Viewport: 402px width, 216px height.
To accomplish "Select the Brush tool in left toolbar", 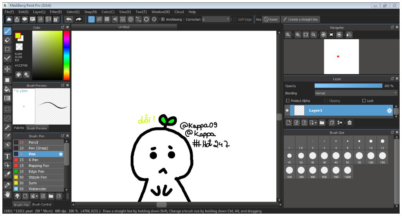I will [x=7, y=31].
